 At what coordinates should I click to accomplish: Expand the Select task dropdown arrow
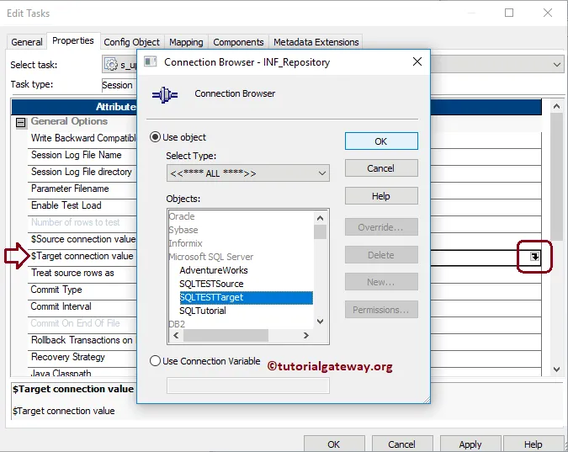pos(557,64)
